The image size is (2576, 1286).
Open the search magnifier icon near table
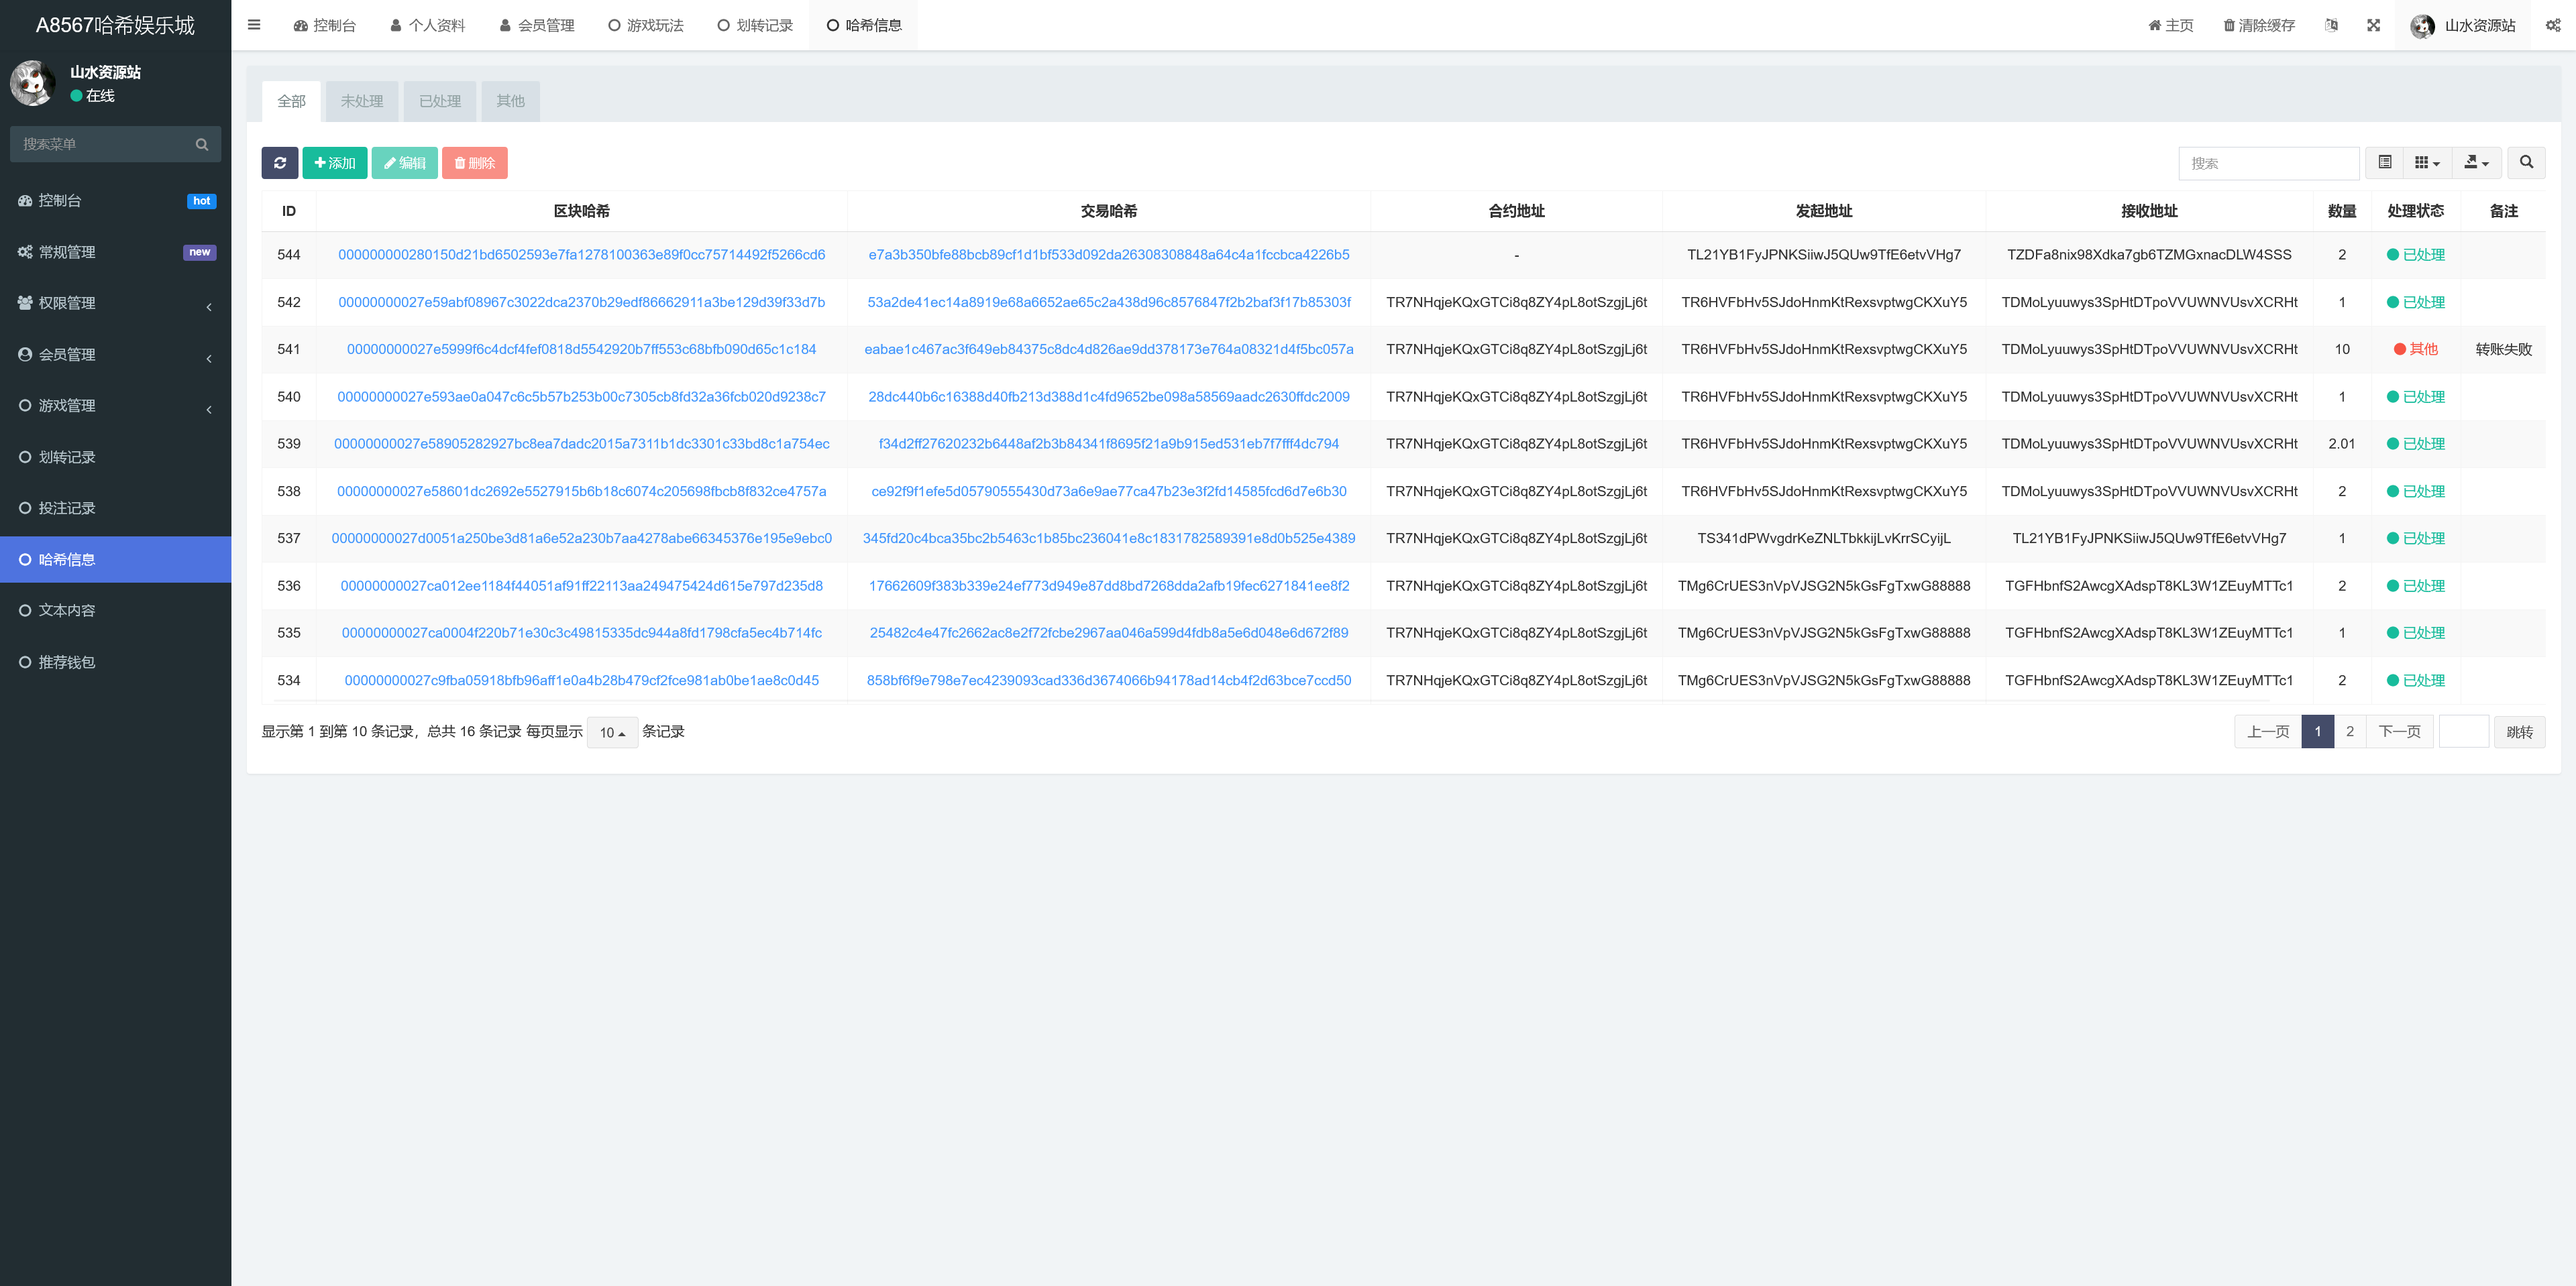tap(2526, 162)
